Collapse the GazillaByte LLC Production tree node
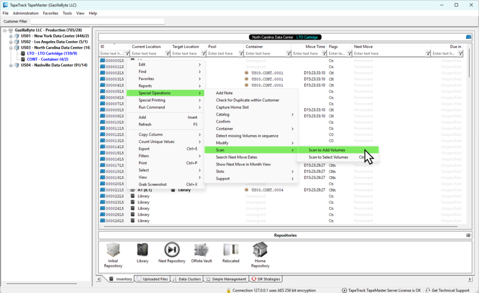Screen dimensions: 479x293 (x=5, y=30)
